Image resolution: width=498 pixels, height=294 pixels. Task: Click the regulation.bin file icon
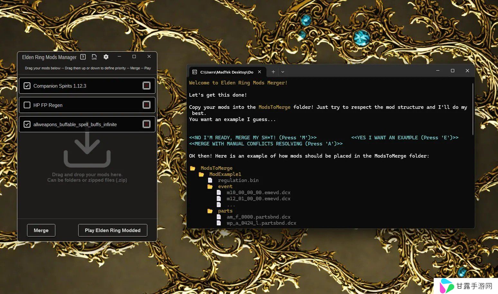(x=210, y=180)
